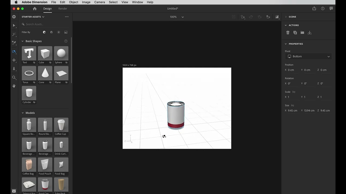The width and height of the screenshot is (346, 194).
Task: Open the Camera Bookmarks star icon
Action: [x=268, y=17]
